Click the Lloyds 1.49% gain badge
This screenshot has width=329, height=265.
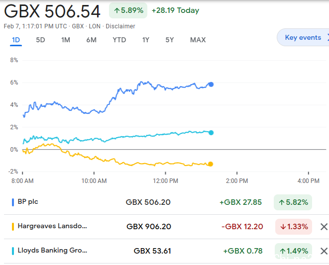pos(293,251)
